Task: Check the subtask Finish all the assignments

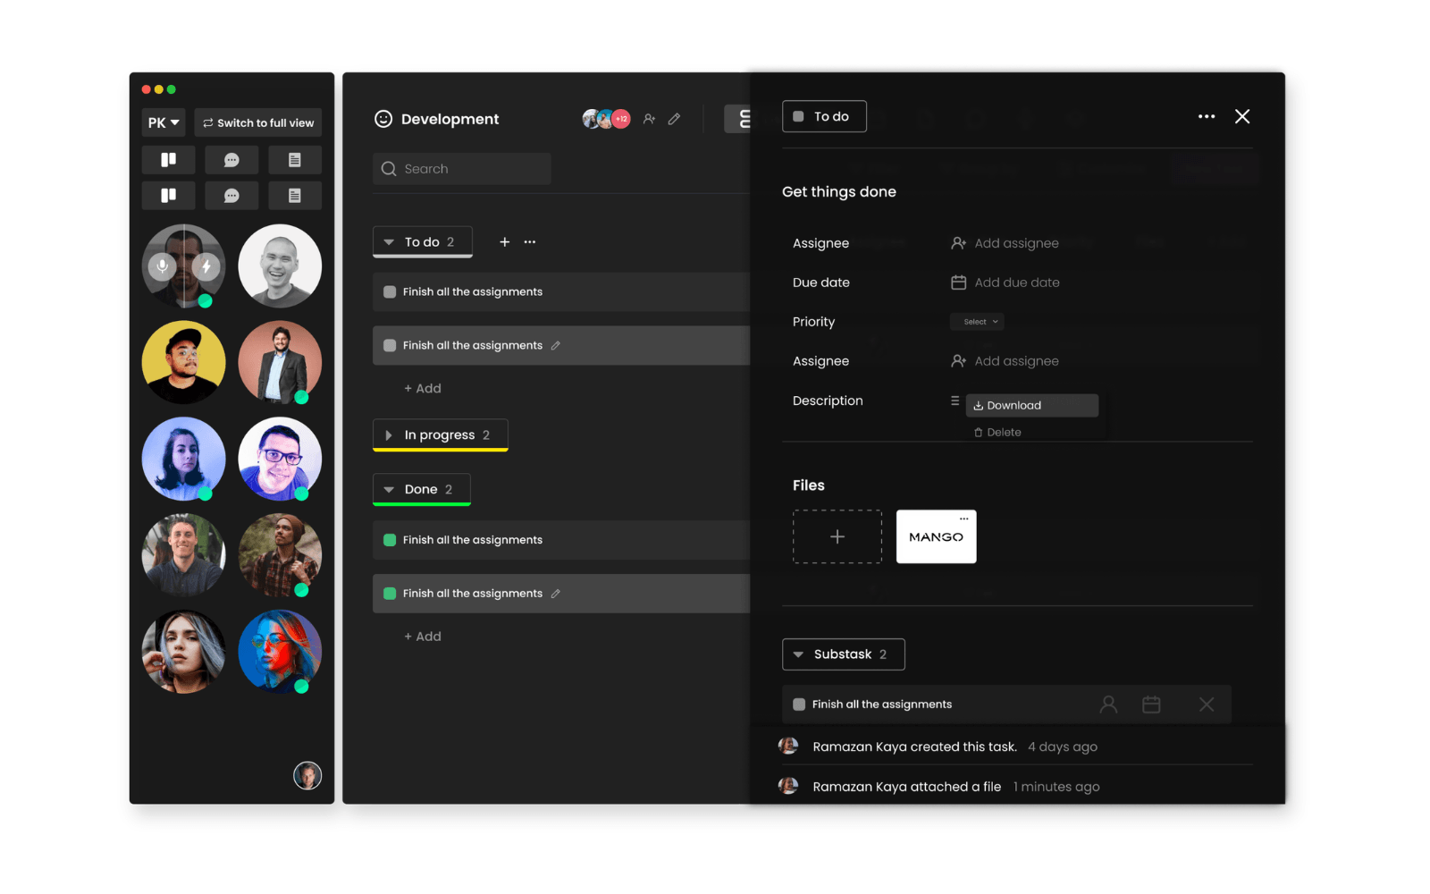Action: (799, 704)
